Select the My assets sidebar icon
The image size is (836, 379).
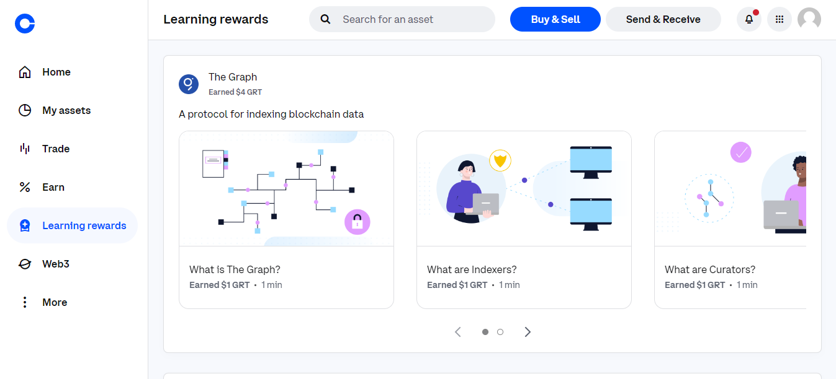(x=25, y=110)
